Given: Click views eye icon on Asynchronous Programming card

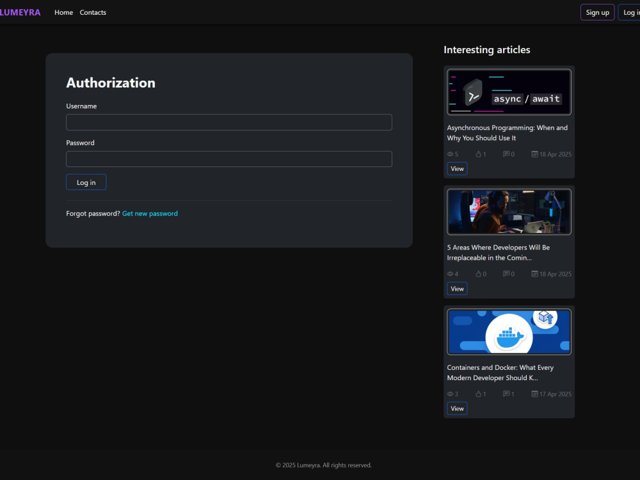Looking at the screenshot, I should tap(450, 154).
